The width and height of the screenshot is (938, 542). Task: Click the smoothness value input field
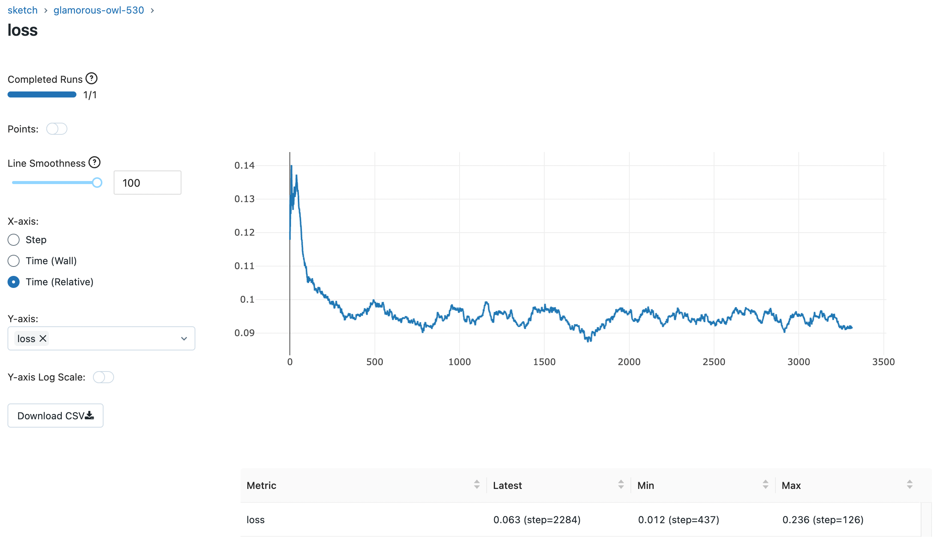[x=147, y=183]
